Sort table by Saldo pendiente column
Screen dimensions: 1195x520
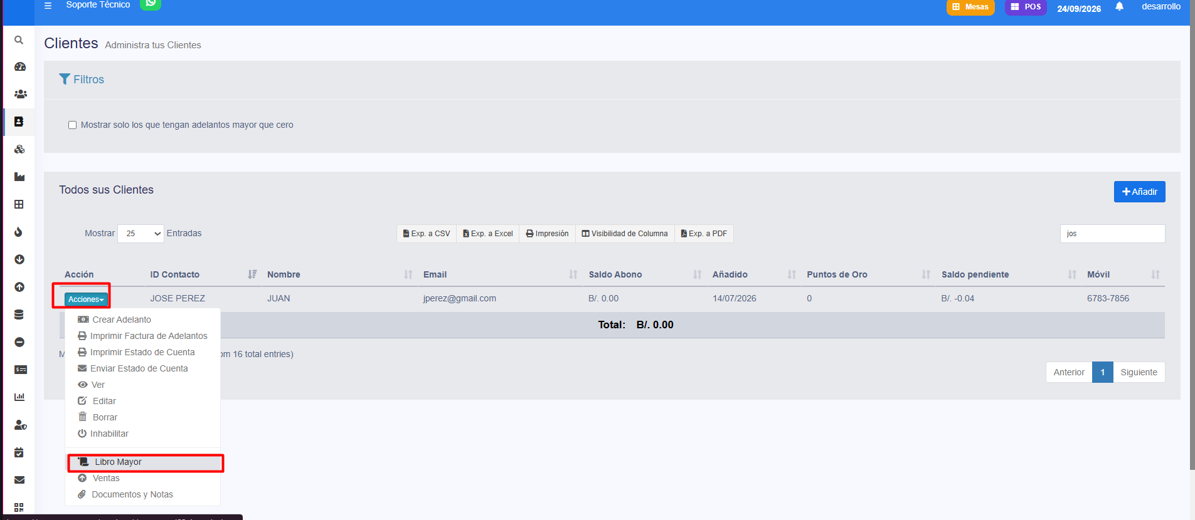(x=1009, y=274)
